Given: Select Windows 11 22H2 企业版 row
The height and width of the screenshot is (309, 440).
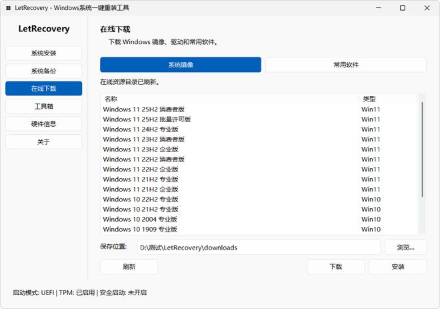Looking at the screenshot, I should click(259, 169).
